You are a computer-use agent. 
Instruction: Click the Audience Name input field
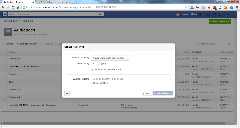pyautogui.click(x=131, y=79)
